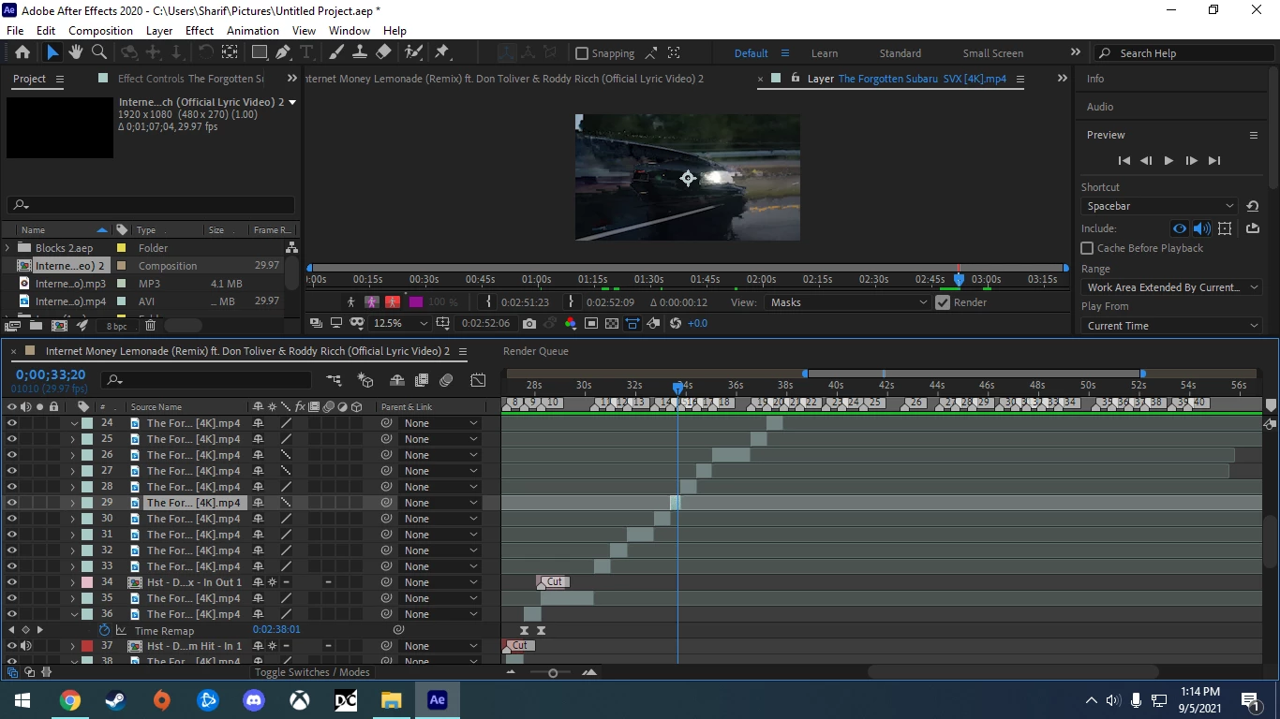Open Discord from the taskbar
The image size is (1280, 719).
[x=254, y=700]
